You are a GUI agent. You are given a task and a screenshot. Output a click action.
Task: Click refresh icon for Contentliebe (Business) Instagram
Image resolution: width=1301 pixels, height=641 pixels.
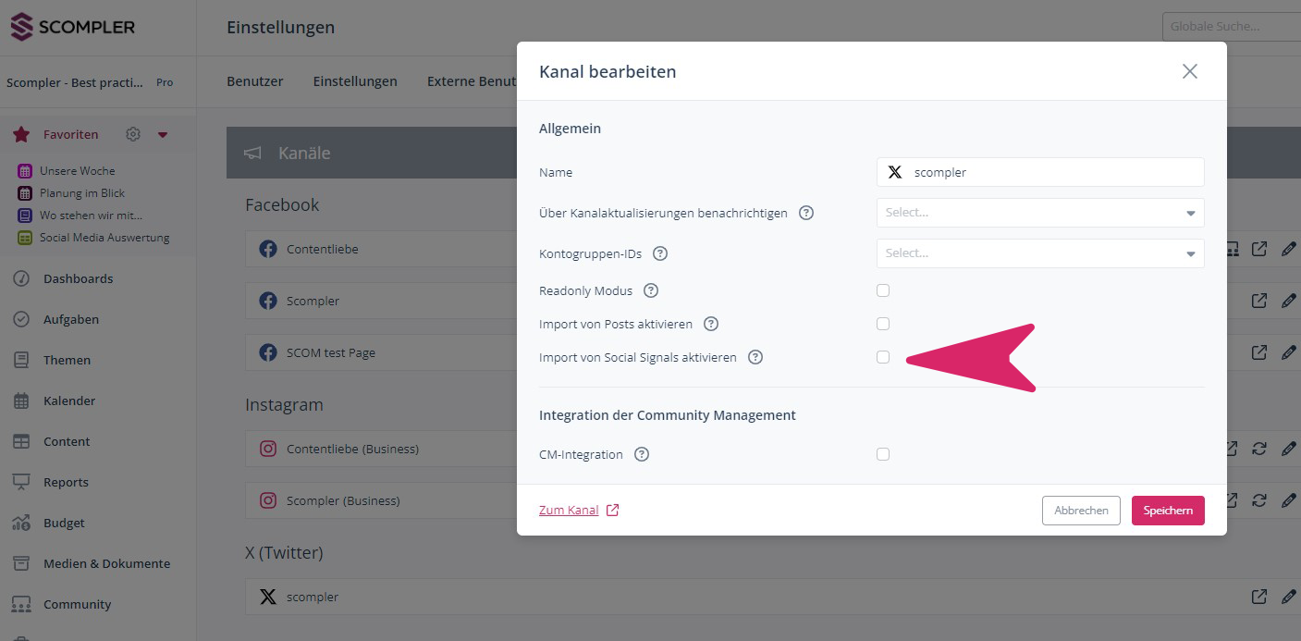point(1258,449)
